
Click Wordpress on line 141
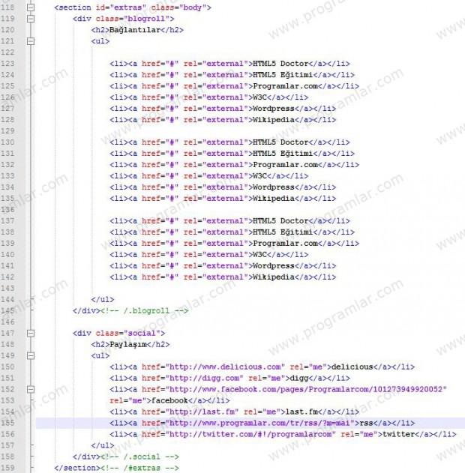[x=274, y=266]
